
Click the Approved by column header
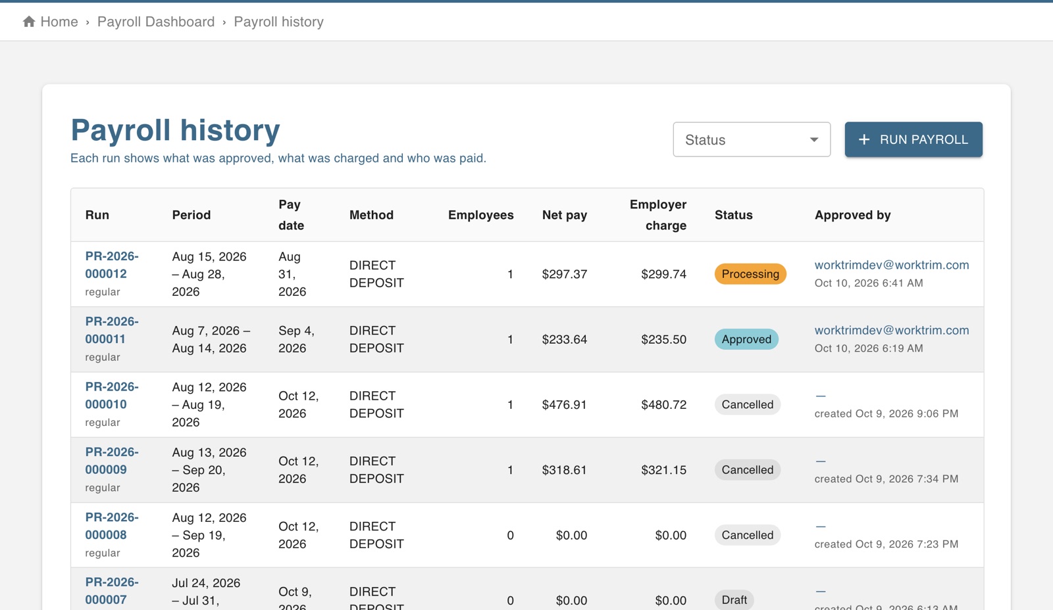853,215
